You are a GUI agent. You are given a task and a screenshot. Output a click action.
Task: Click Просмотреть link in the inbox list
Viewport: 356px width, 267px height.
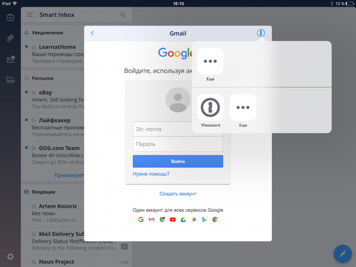tap(70, 175)
